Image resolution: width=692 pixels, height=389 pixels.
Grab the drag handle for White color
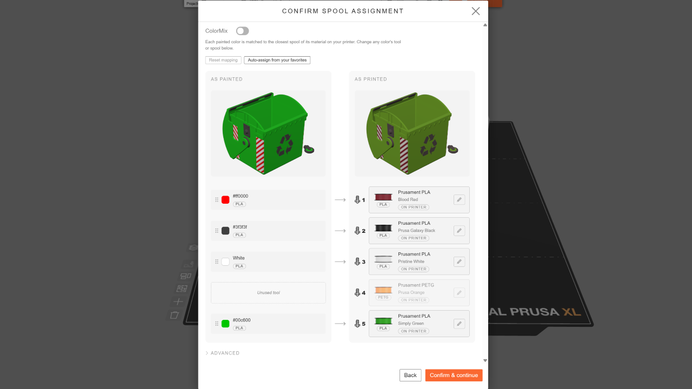click(x=217, y=261)
